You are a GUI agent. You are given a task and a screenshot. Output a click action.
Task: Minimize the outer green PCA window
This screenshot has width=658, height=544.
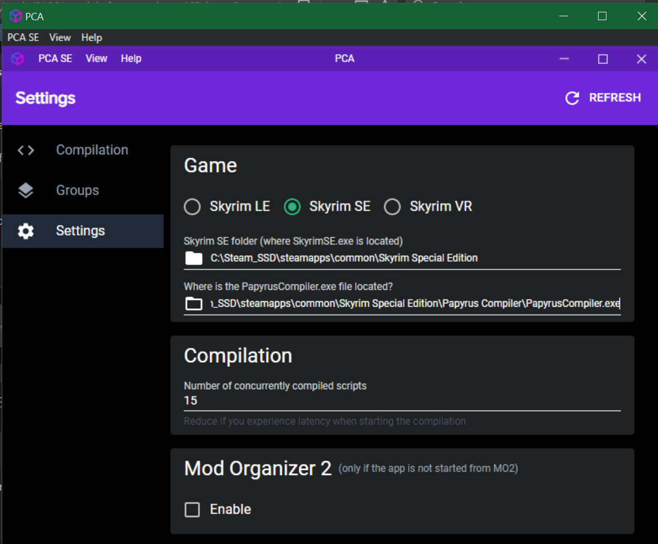(x=564, y=16)
